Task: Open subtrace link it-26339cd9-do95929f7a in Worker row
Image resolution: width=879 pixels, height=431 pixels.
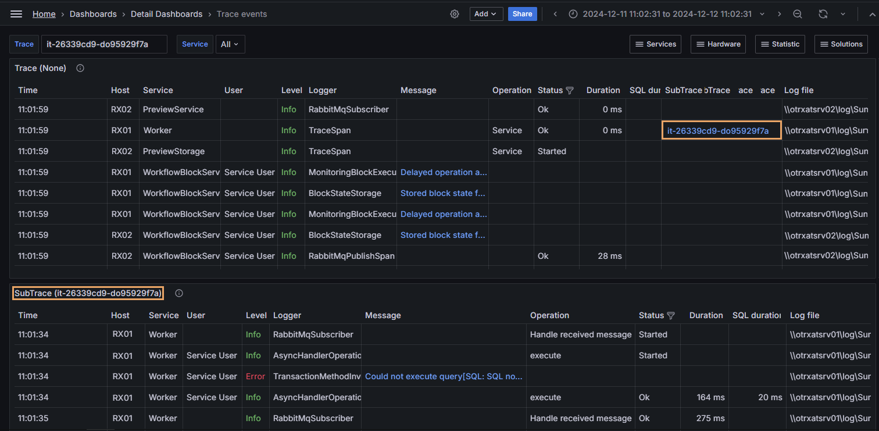Action: point(718,131)
